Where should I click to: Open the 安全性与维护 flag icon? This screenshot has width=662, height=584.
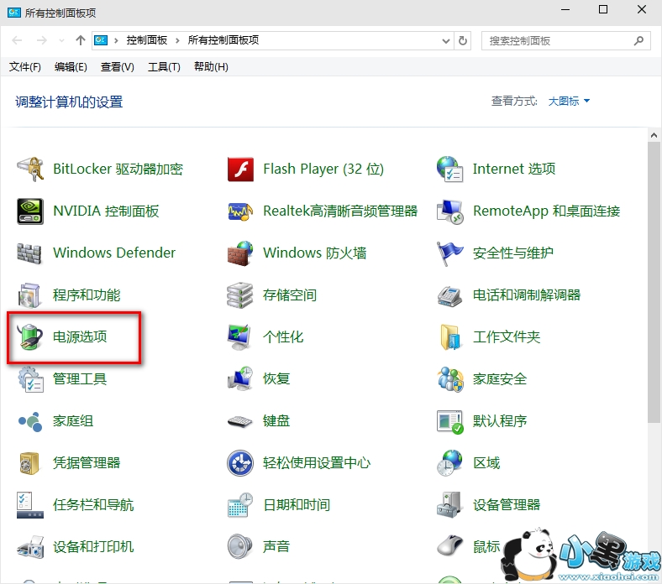click(449, 253)
